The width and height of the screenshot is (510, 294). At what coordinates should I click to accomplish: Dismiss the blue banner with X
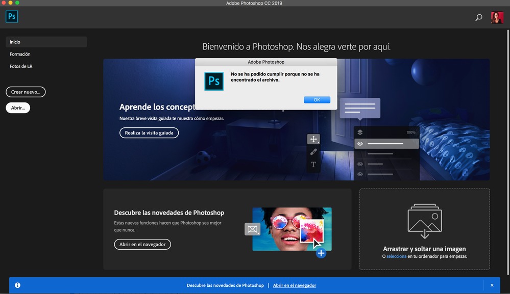click(492, 285)
